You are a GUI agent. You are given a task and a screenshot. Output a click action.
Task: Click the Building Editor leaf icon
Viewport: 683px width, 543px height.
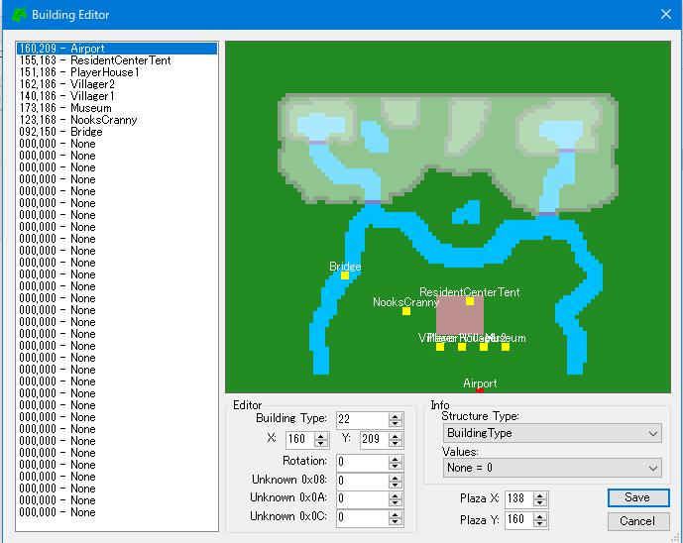coord(19,15)
